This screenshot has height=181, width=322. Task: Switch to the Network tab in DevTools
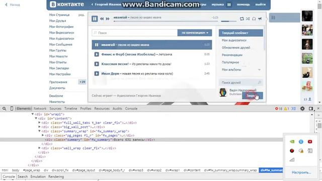40,109
